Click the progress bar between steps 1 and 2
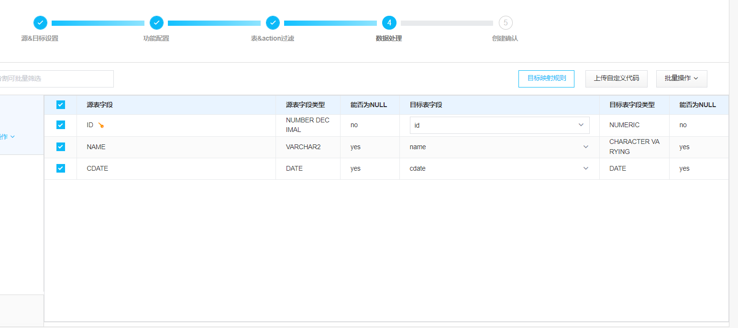This screenshot has height=328, width=738. (98, 23)
